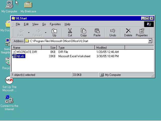Screen dimensions: 161x121
Task: Open the Back history dropdown arrow
Action: point(29,33)
